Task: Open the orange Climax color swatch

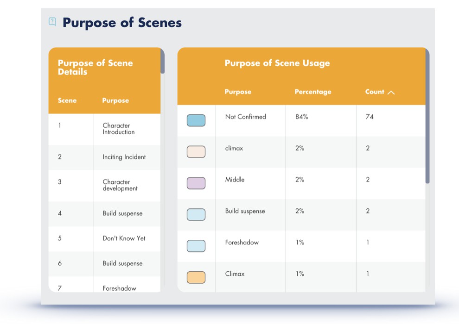Action: click(196, 278)
